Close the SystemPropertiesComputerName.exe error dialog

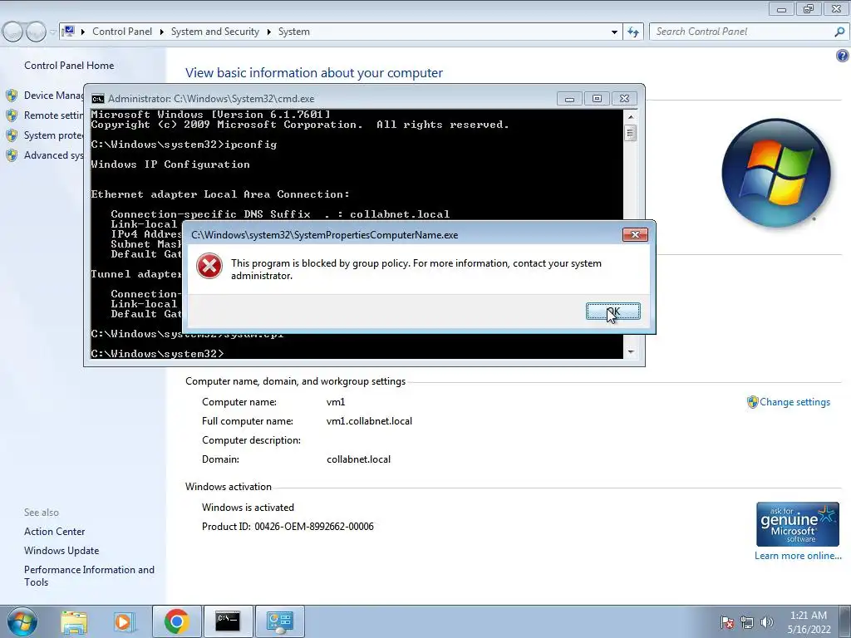pos(635,234)
